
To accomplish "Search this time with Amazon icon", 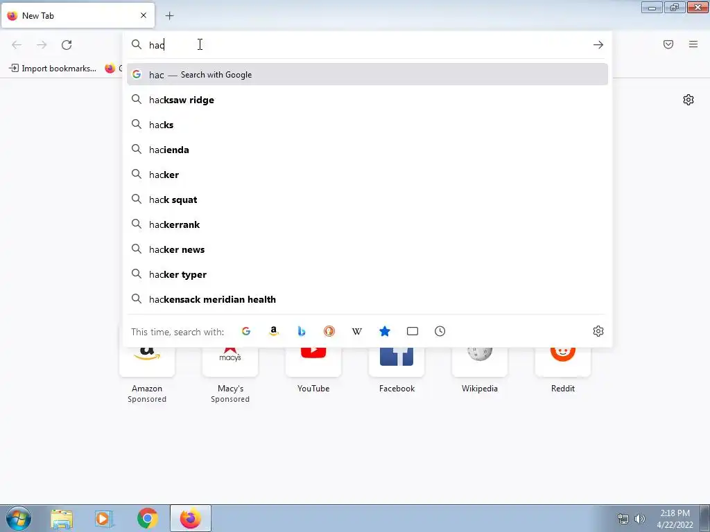I will (273, 331).
